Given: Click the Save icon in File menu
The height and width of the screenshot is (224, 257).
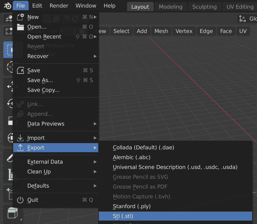Looking at the screenshot, I should (20, 70).
